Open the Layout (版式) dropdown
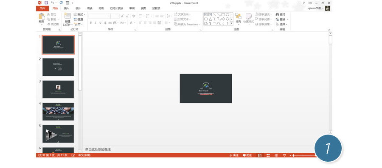 point(80,14)
